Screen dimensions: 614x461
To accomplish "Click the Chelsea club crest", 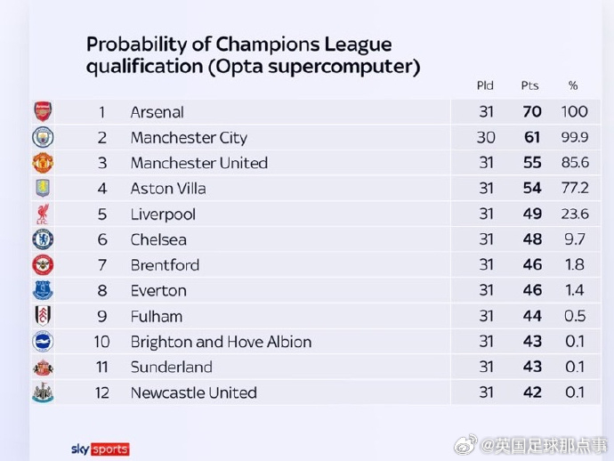I will (x=43, y=239).
